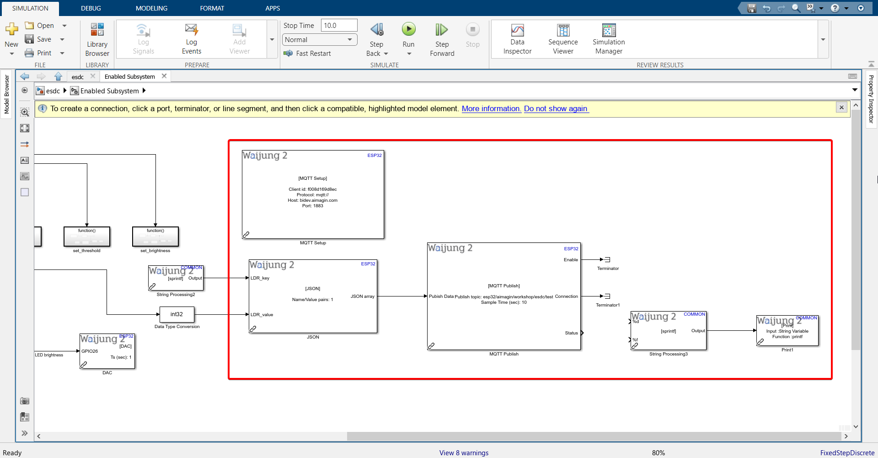Click the Stop Time input field
This screenshot has height=458, width=878.
click(339, 26)
